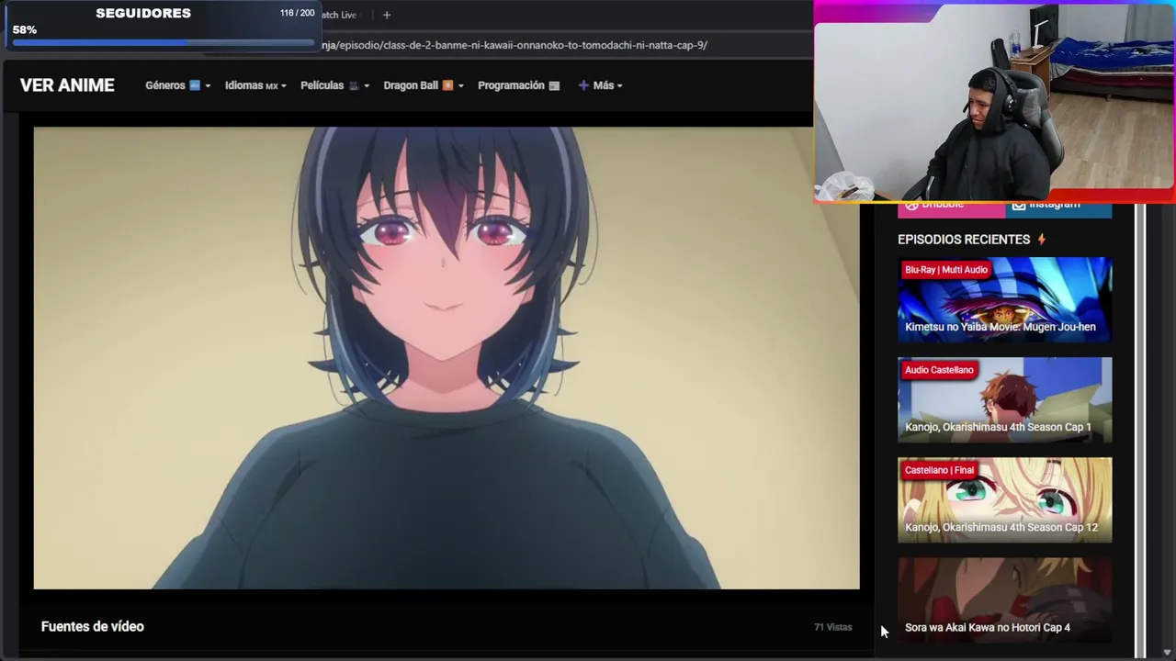Expand the Películas menu
The height and width of the screenshot is (661, 1176).
click(334, 85)
